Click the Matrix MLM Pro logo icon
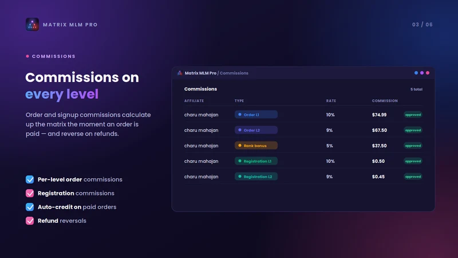The height and width of the screenshot is (258, 458). pos(32,24)
